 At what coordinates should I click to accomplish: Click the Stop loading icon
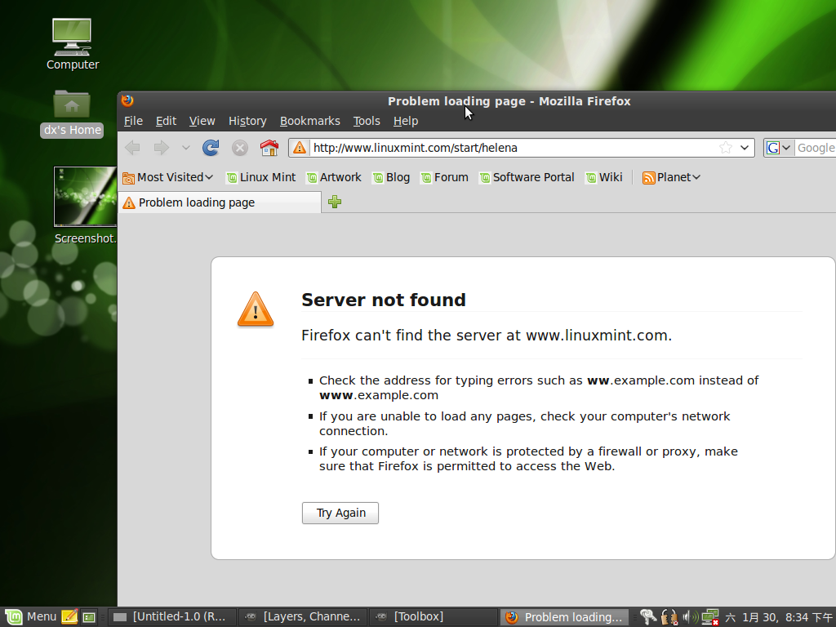(239, 148)
